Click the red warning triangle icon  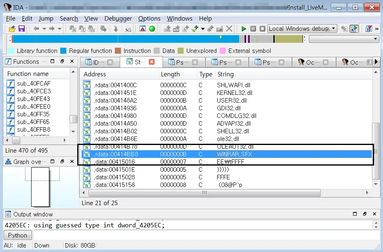click(x=142, y=29)
